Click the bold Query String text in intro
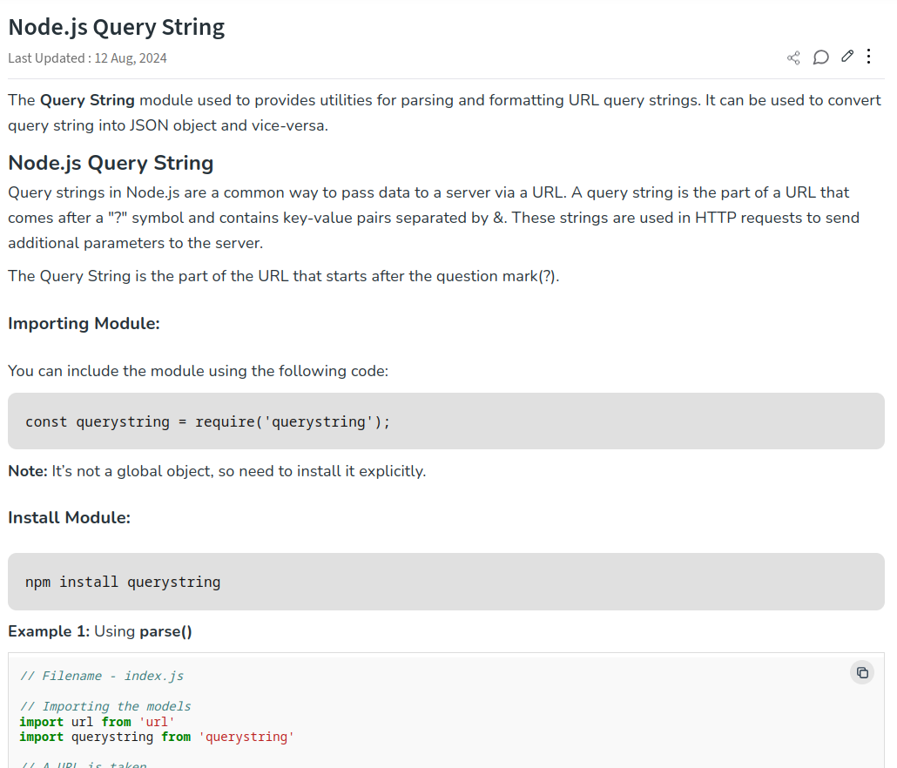Image resolution: width=897 pixels, height=768 pixels. pos(87,100)
